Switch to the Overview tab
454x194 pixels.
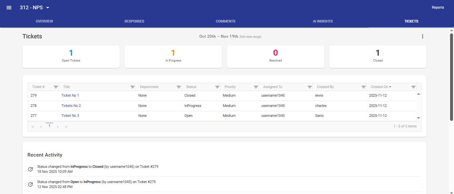tap(44, 21)
